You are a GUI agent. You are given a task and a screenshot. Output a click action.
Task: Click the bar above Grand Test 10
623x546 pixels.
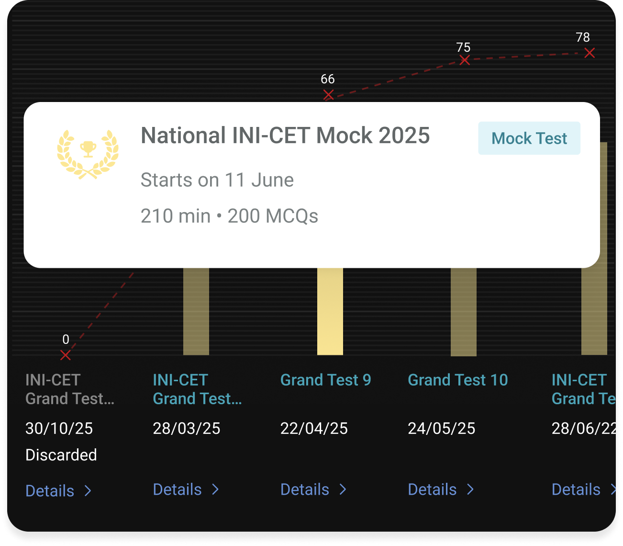tap(463, 311)
